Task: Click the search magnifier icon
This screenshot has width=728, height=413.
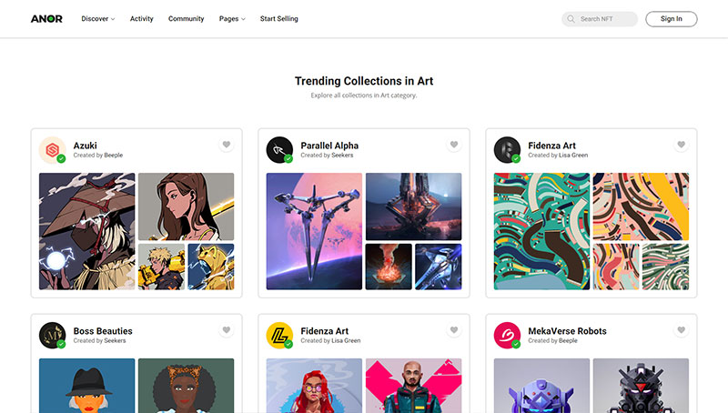Action: (x=571, y=19)
